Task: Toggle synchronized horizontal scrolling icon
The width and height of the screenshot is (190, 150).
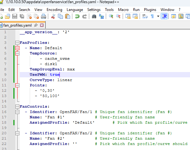Action: (x=135, y=16)
